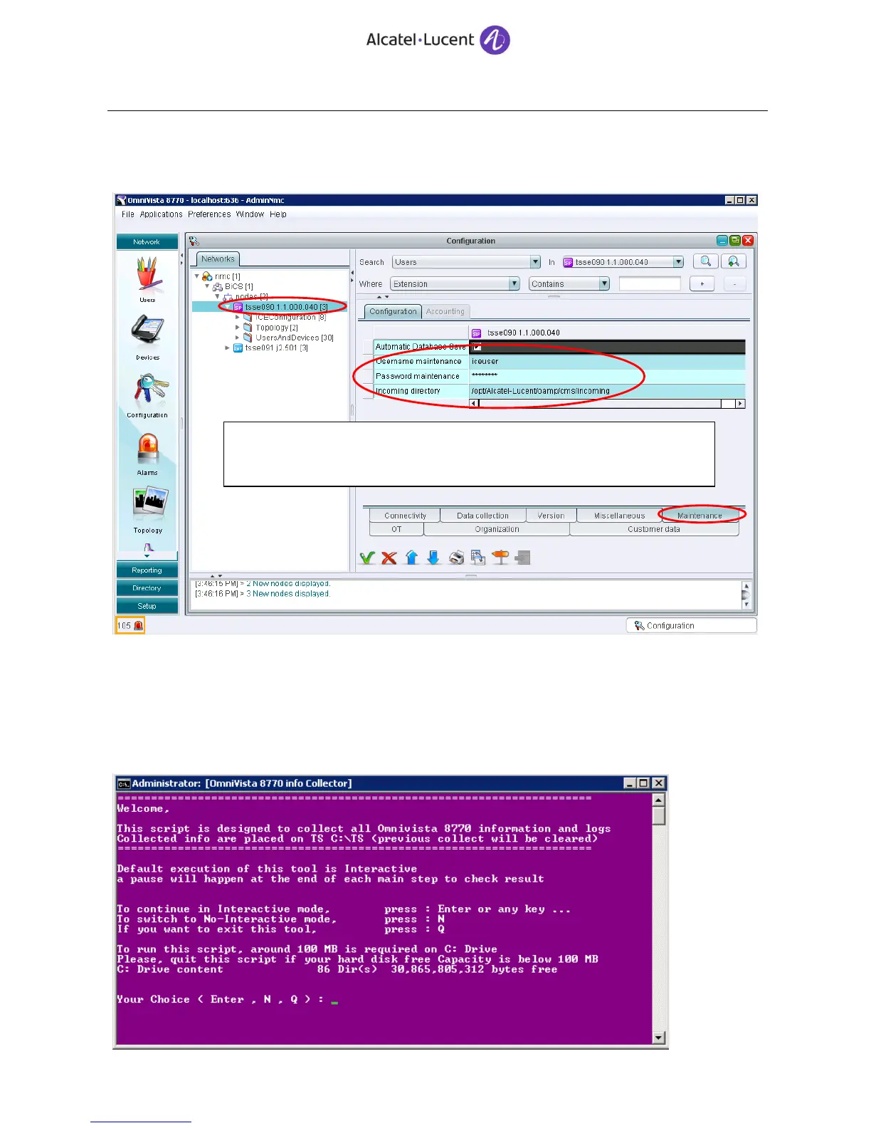Image resolution: width=871 pixels, height=1128 pixels.
Task: Switch to the Customer data tab
Action: 654,529
